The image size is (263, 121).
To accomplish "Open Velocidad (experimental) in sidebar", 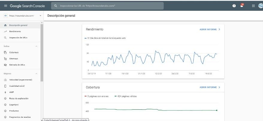I will coord(20,80).
